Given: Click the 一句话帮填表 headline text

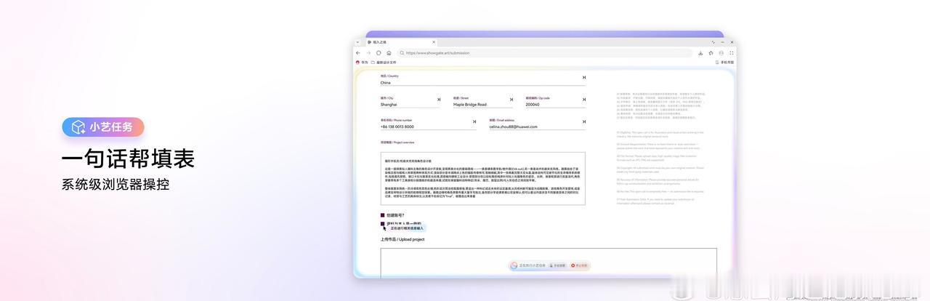Looking at the screenshot, I should coord(128,158).
